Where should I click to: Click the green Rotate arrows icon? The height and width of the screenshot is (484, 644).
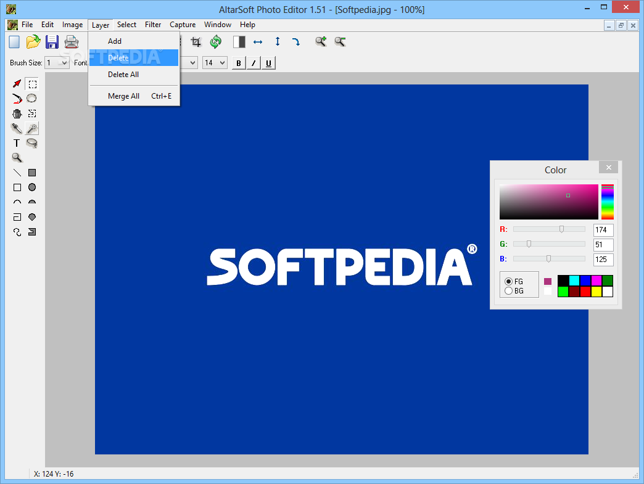click(216, 41)
